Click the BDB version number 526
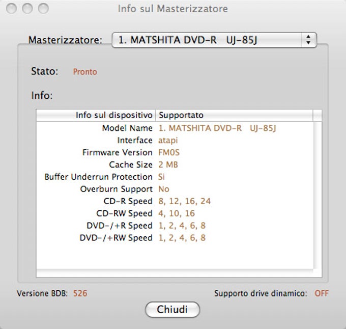Image resolution: width=346 pixels, height=329 pixels. tap(80, 293)
